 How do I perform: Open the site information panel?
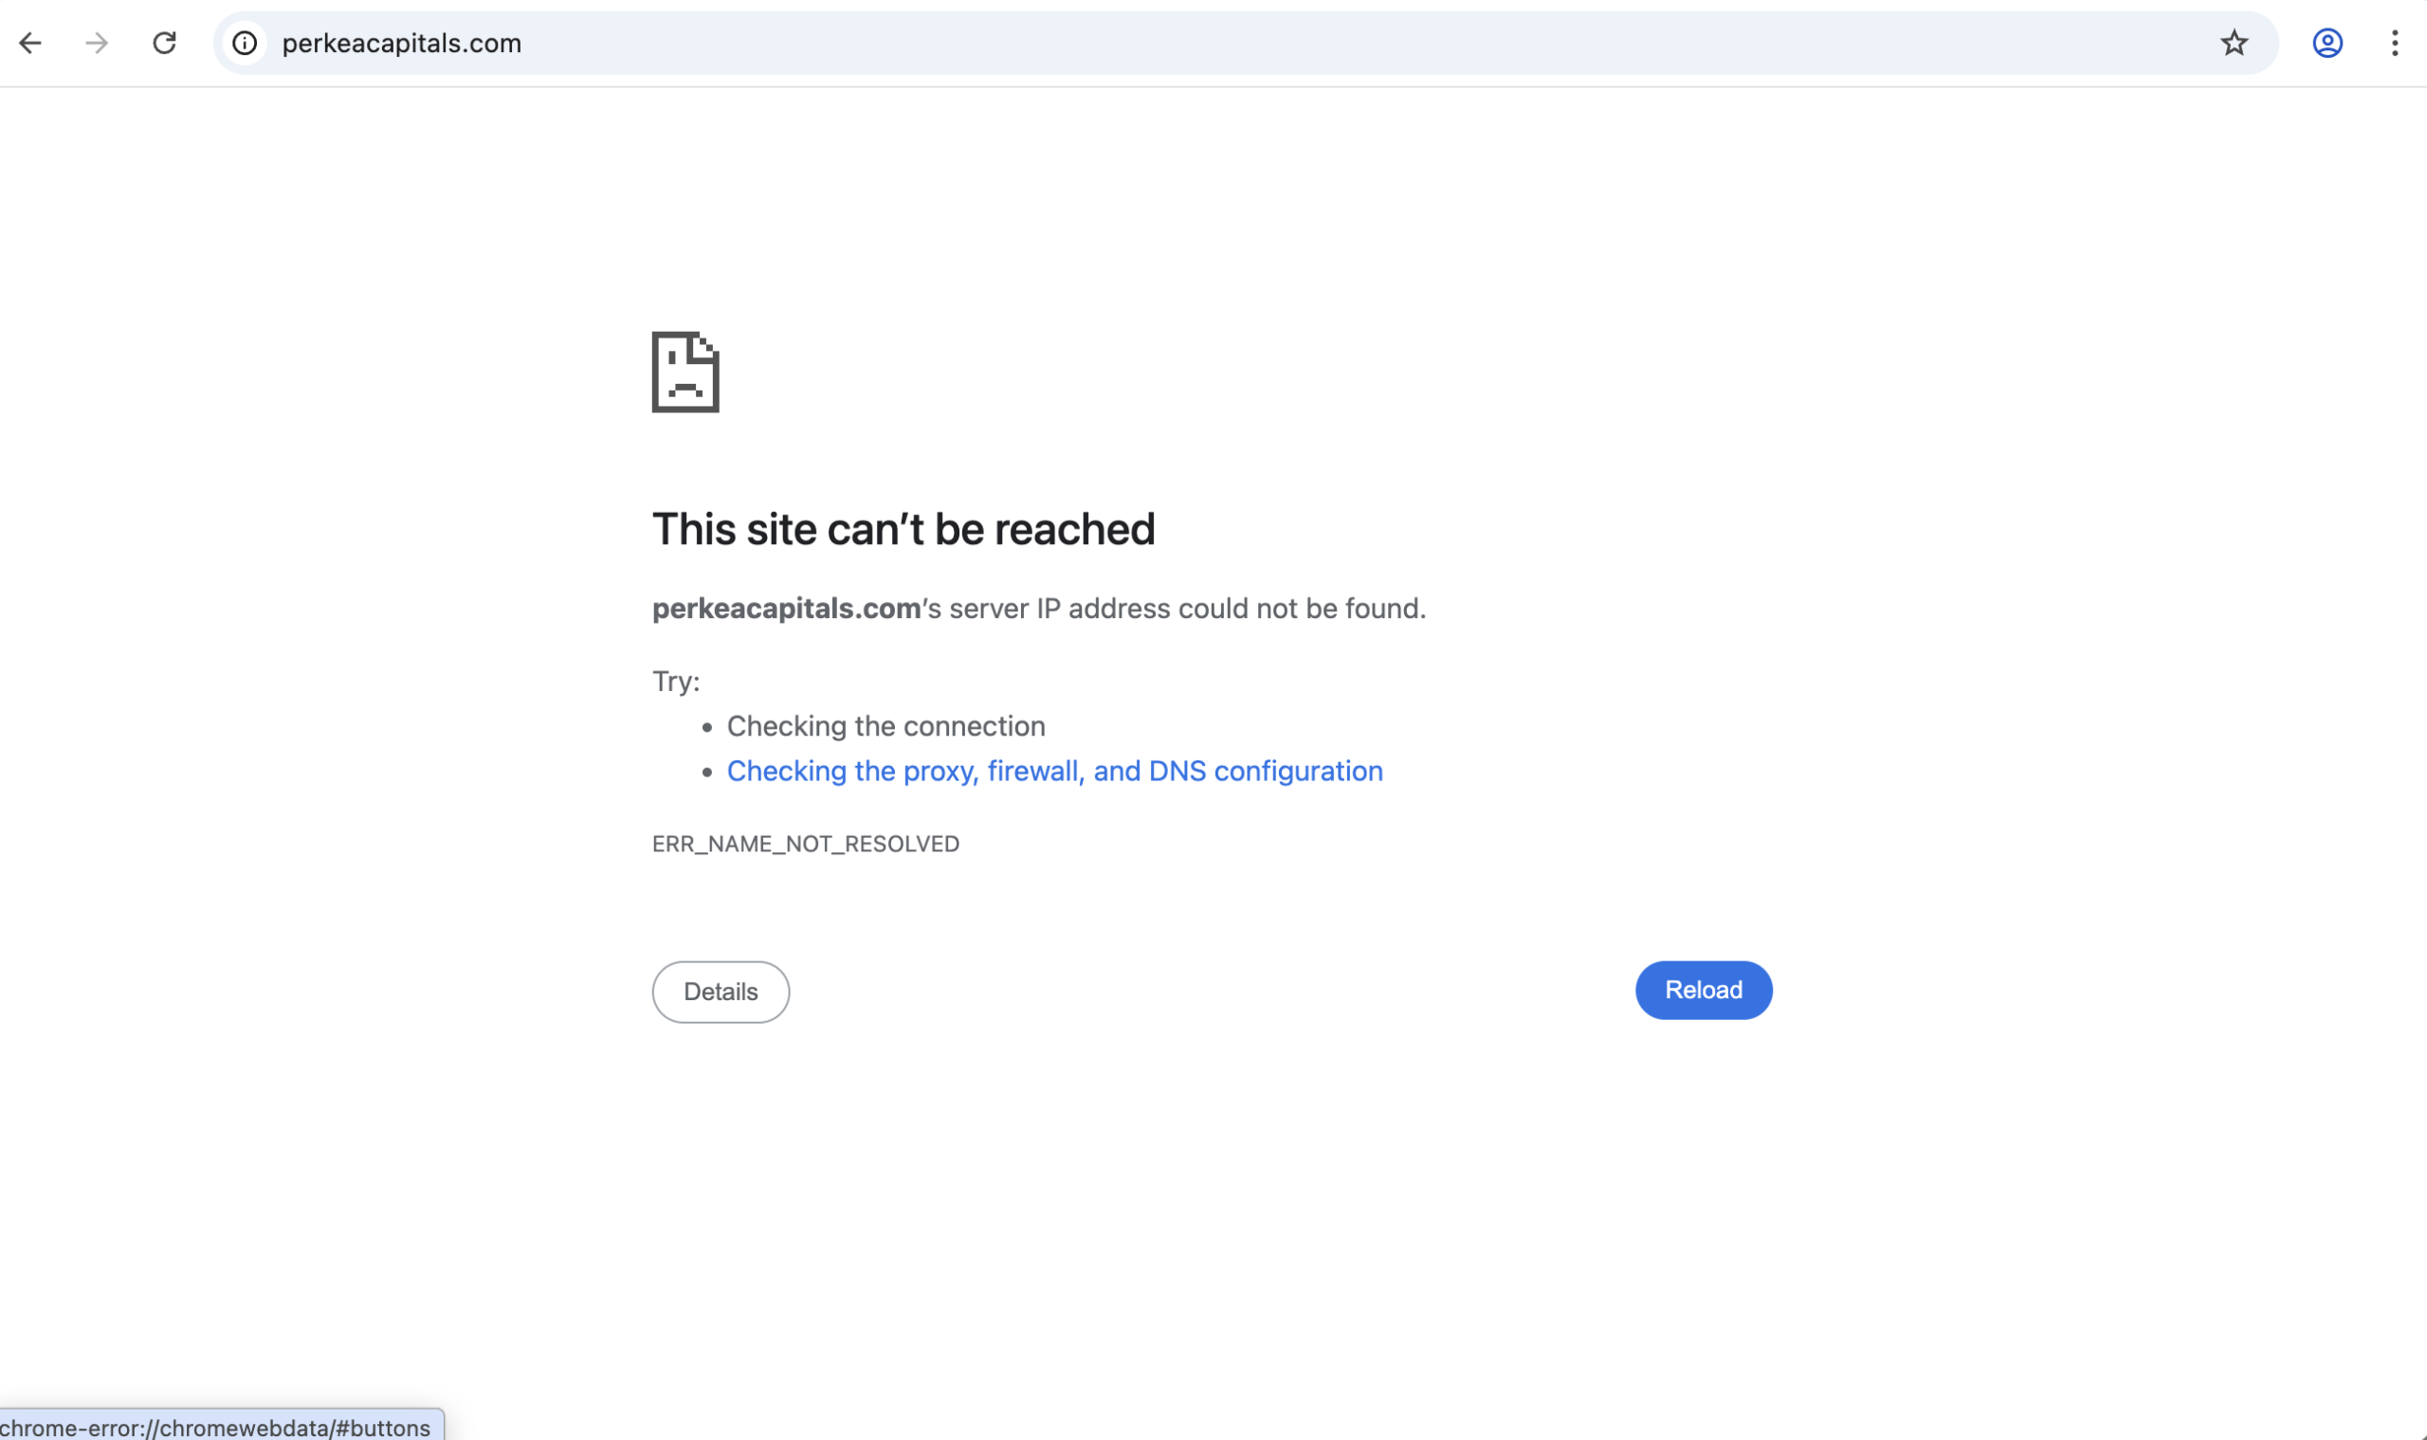244,43
